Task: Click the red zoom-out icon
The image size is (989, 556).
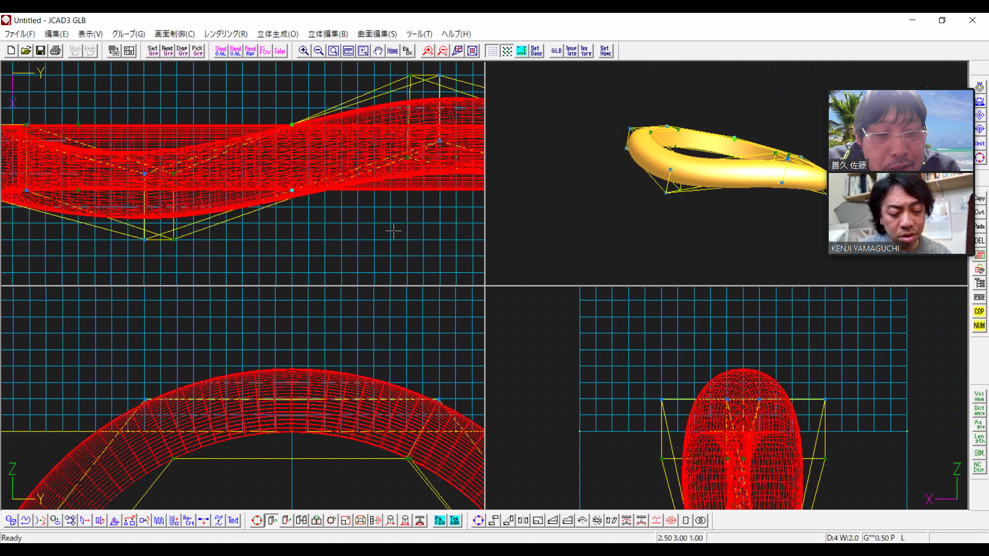Action: [x=442, y=50]
